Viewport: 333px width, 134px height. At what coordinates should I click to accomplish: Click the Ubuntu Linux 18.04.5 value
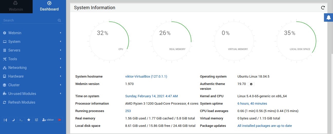pos(253,77)
